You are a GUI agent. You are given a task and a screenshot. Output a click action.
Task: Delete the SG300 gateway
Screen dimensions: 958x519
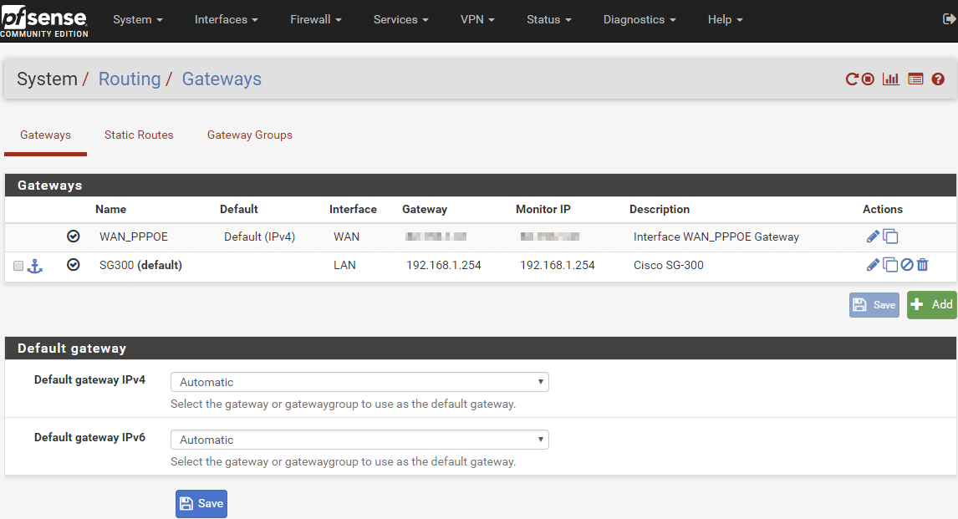[922, 264]
